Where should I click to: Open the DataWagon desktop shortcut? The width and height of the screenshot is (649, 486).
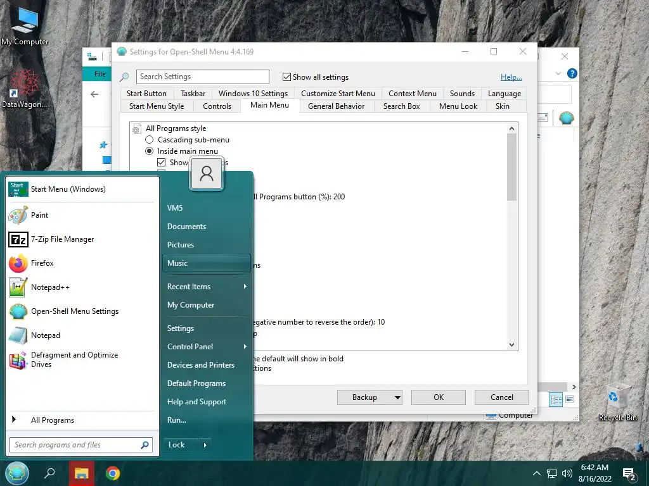(25, 89)
